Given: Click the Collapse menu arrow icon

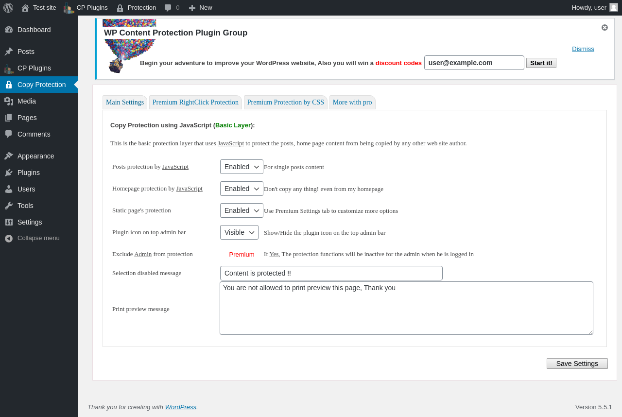Looking at the screenshot, I should [x=9, y=238].
